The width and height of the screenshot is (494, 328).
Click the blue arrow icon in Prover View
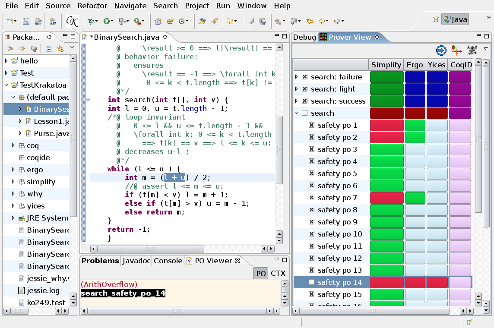441,50
